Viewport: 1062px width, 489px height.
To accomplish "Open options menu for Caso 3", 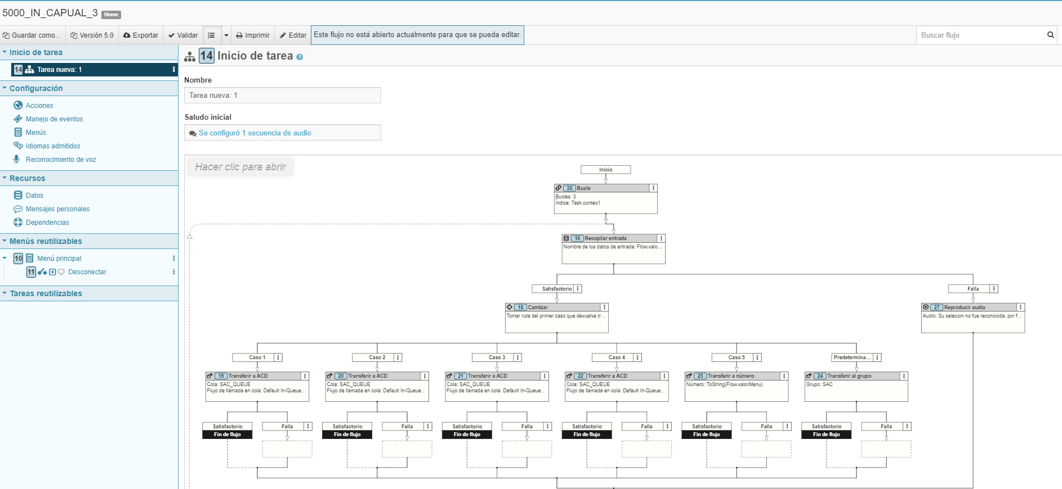I will tap(517, 357).
